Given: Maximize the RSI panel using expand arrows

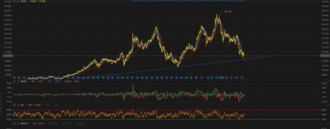Looking at the screenshot, I should tap(328, 105).
